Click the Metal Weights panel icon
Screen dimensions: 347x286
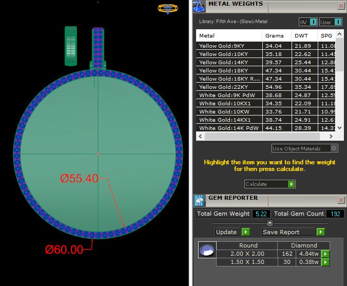198,6
